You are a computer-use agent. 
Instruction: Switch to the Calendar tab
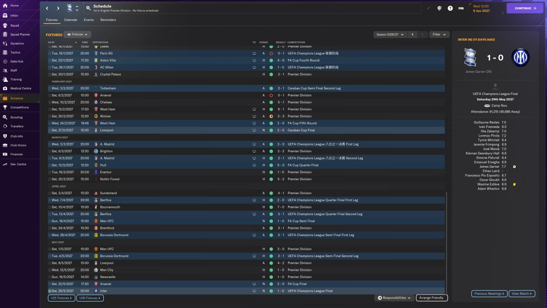click(x=71, y=20)
